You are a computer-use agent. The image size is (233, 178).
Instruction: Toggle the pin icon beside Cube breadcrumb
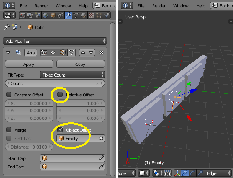(7, 27)
